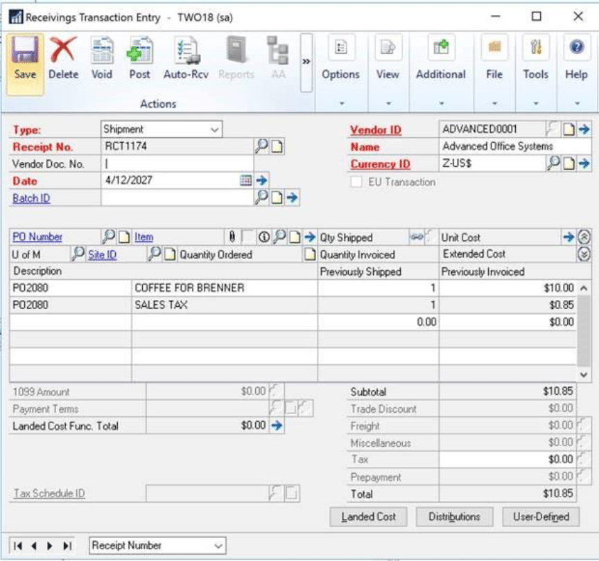The image size is (599, 561).
Task: Click the Distributions button
Action: click(x=454, y=517)
